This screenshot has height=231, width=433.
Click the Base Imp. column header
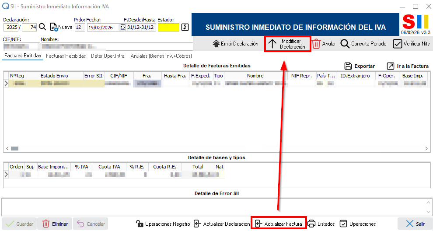point(413,76)
